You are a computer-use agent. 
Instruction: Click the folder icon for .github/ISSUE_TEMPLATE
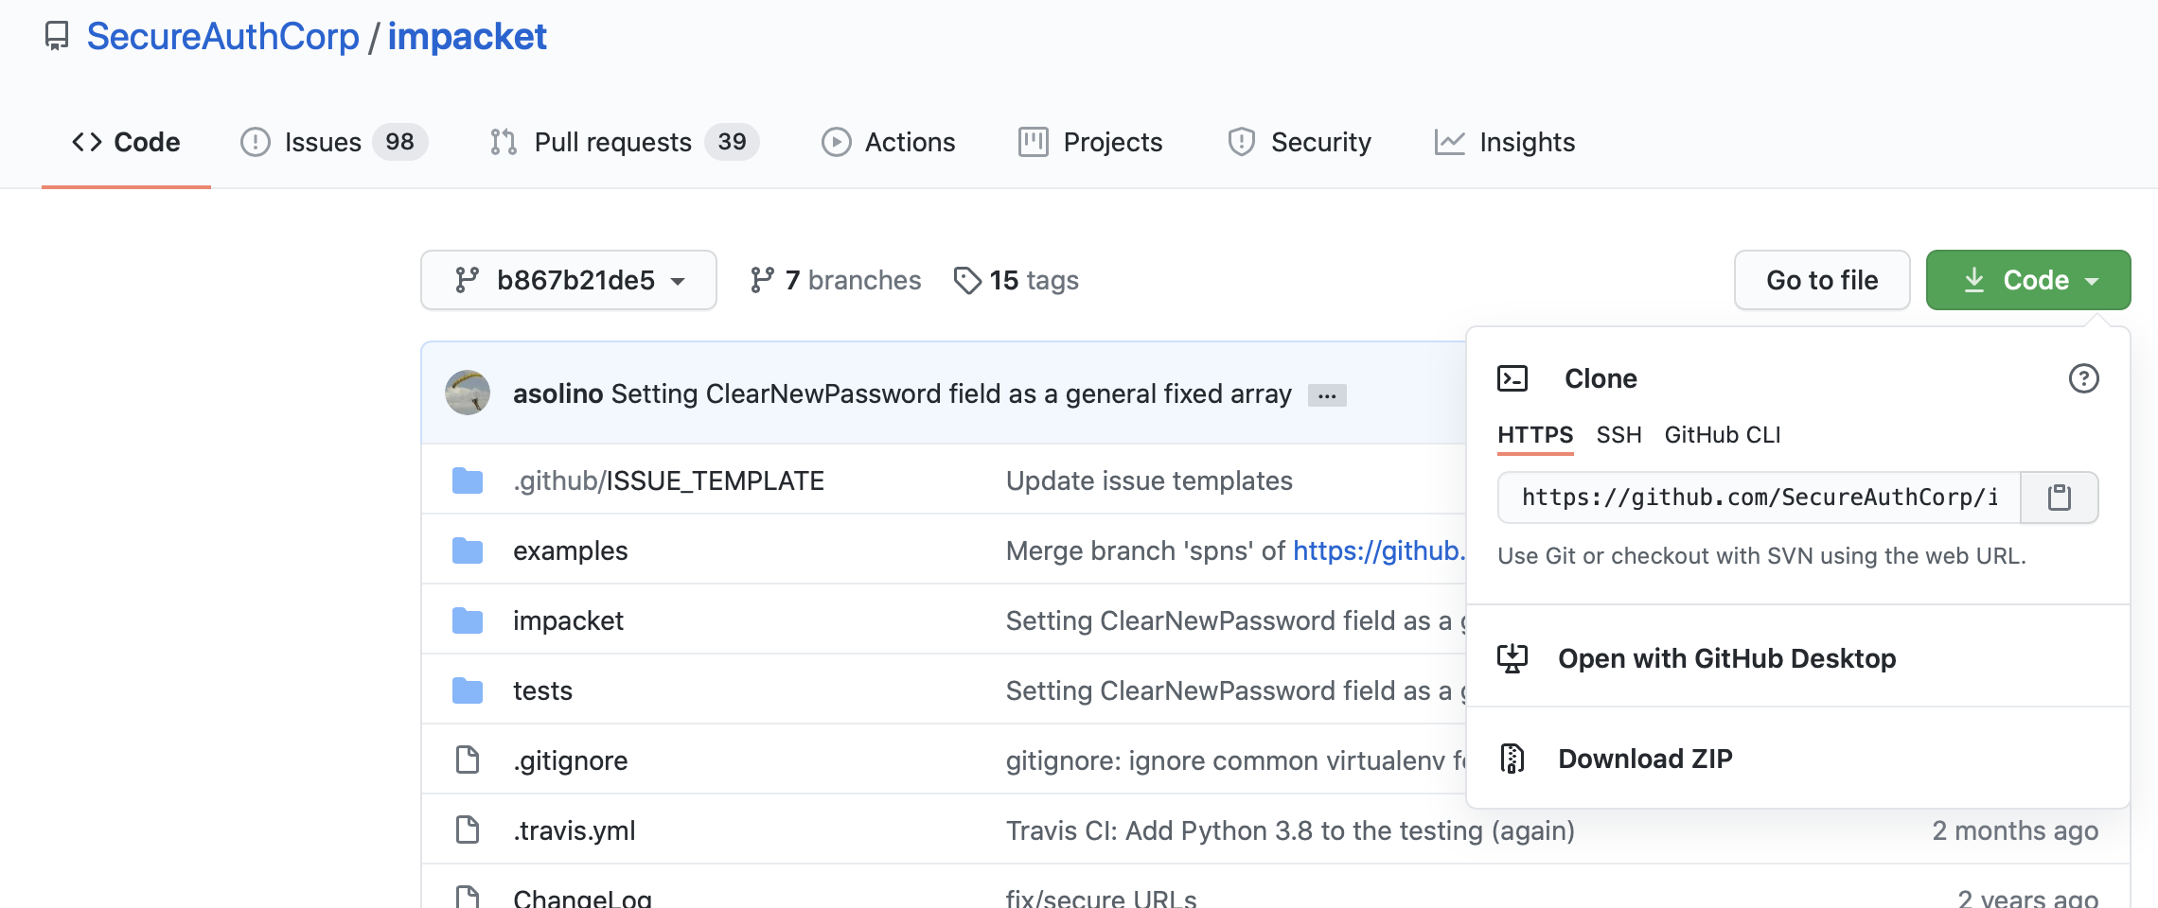pos(468,480)
